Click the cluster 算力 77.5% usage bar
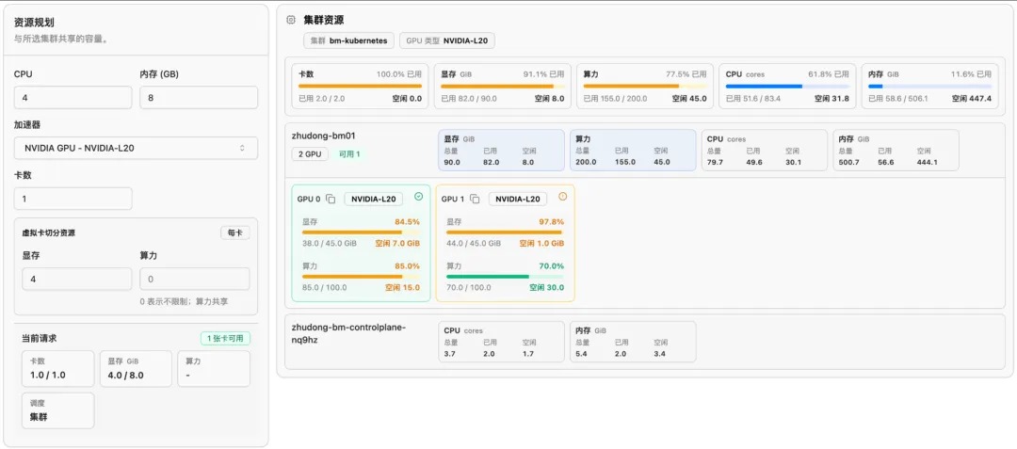The image size is (1017, 449). (x=645, y=87)
